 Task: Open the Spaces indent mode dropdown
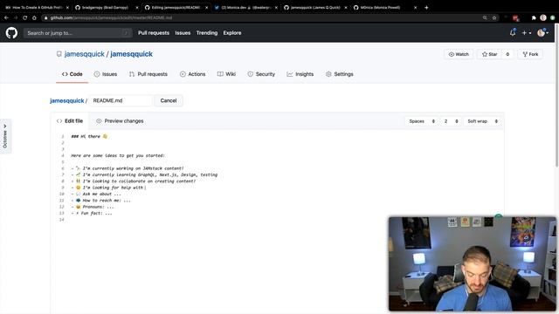(422, 121)
